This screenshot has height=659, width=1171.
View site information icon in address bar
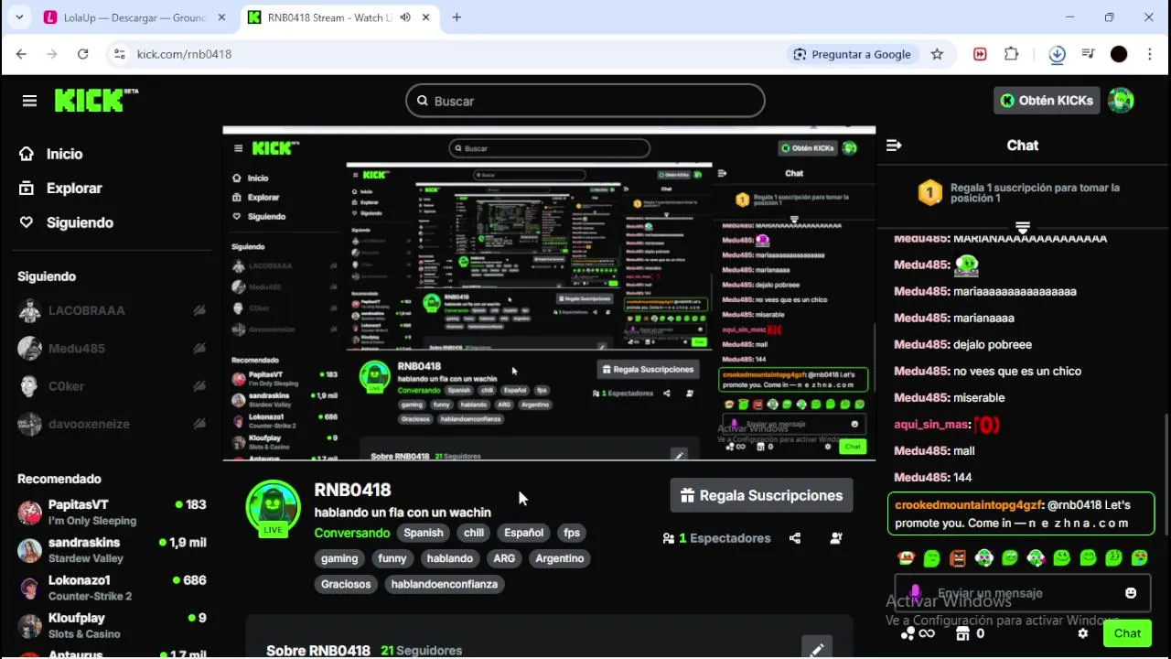[119, 54]
